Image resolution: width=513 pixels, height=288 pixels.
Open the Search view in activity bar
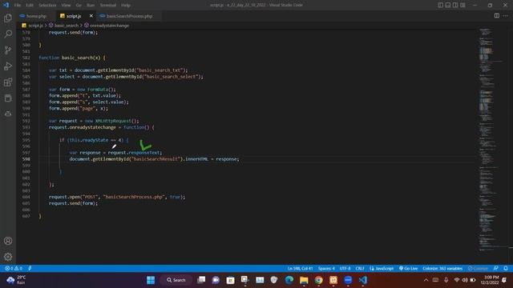(x=8, y=34)
